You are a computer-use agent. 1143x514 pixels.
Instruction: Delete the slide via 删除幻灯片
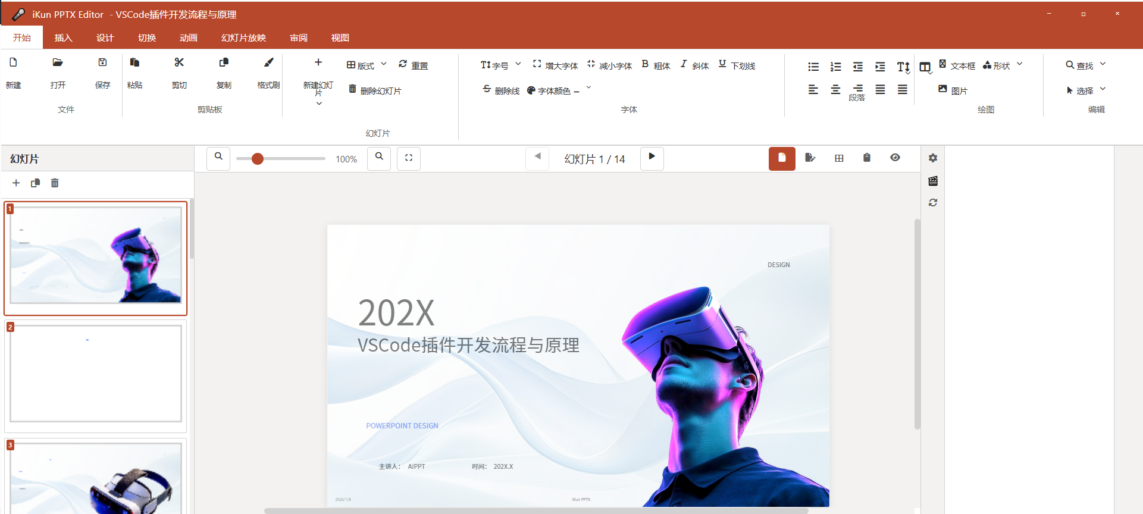click(x=375, y=90)
